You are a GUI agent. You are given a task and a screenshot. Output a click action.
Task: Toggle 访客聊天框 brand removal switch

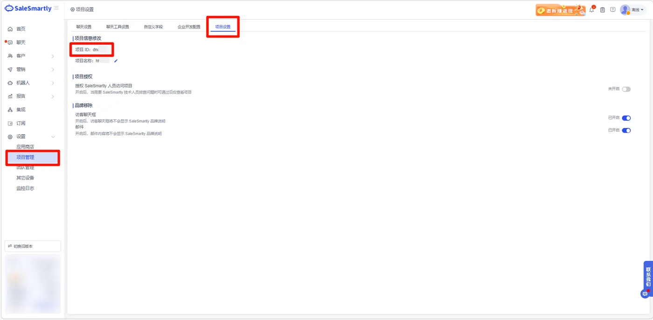(626, 118)
